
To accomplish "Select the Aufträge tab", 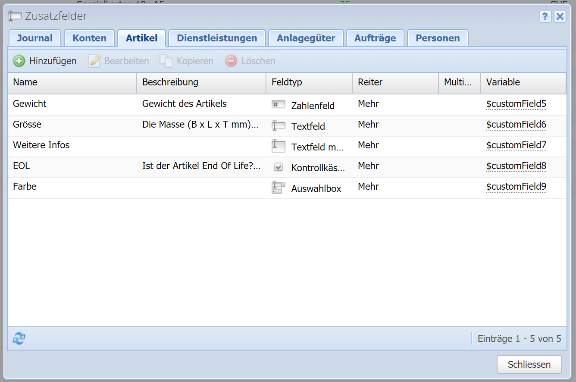I will point(375,38).
